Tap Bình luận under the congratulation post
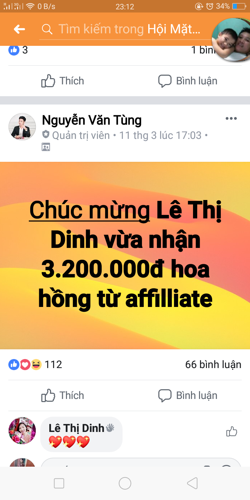This screenshot has width=250, height=500. (188, 395)
